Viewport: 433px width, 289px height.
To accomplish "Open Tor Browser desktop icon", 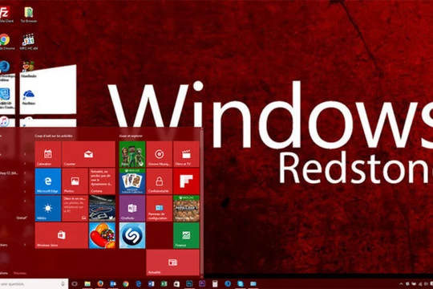I will pyautogui.click(x=29, y=14).
